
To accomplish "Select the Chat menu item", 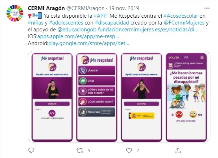I will pyautogui.click(x=97, y=81).
